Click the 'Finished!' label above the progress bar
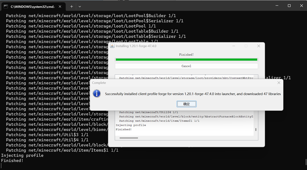Image resolution: width=307 pixels, height=170 pixels. [x=186, y=55]
